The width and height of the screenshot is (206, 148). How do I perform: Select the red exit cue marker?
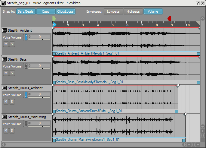pyautogui.click(x=169, y=19)
